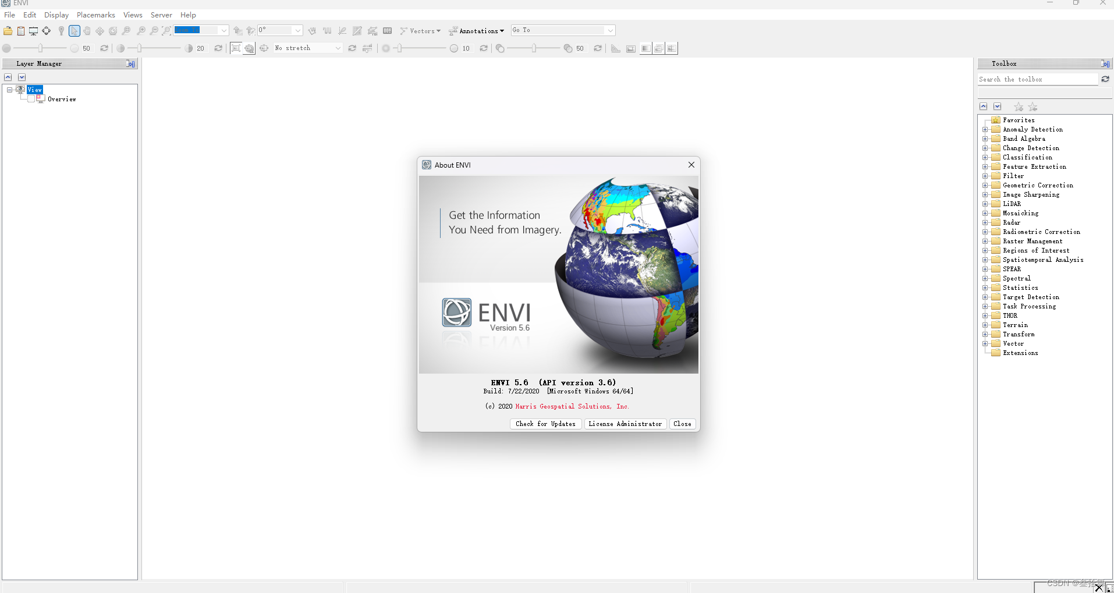Open the Harris Geospatial Solutions link
This screenshot has height=593, width=1114.
[572, 406]
